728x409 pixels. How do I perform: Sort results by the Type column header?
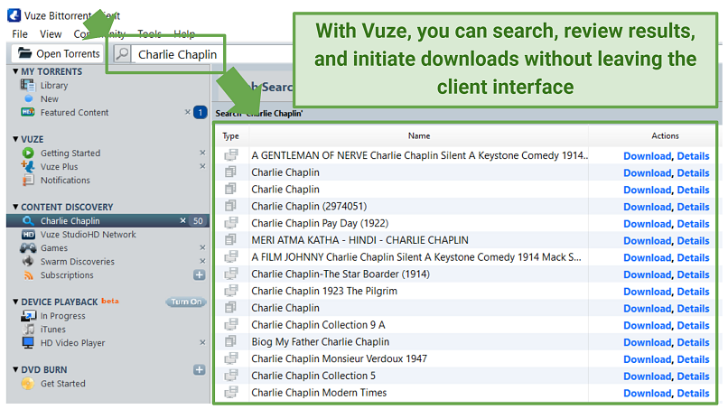click(x=230, y=136)
